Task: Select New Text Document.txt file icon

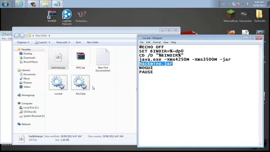Action: coord(103,60)
